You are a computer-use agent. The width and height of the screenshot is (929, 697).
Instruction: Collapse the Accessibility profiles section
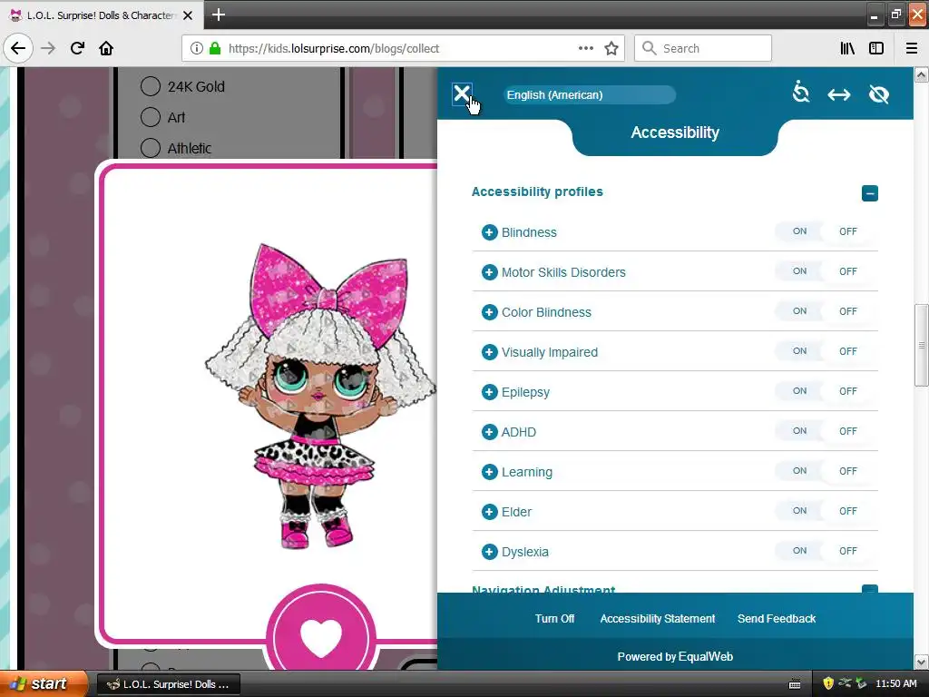(870, 193)
